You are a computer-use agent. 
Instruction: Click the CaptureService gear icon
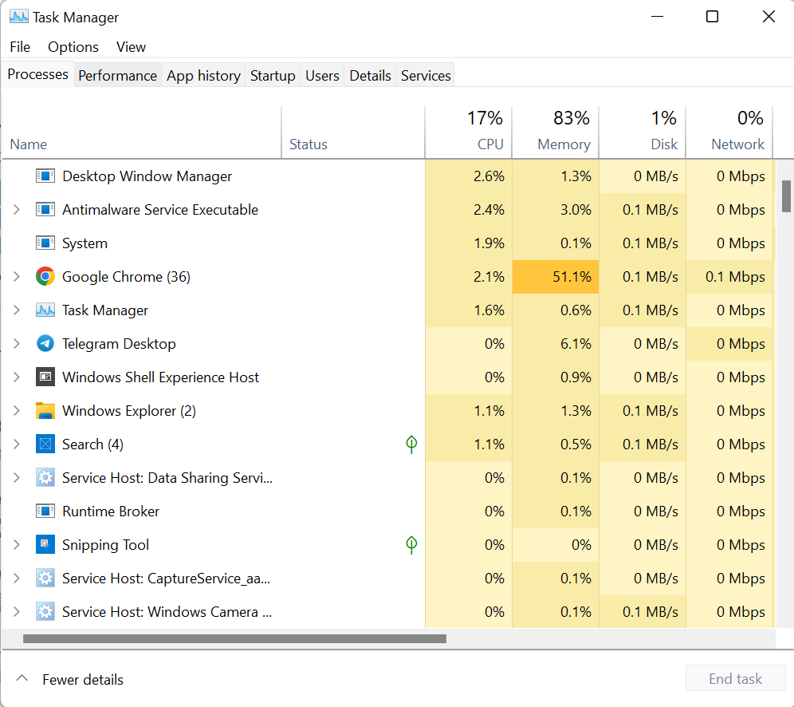click(x=45, y=579)
